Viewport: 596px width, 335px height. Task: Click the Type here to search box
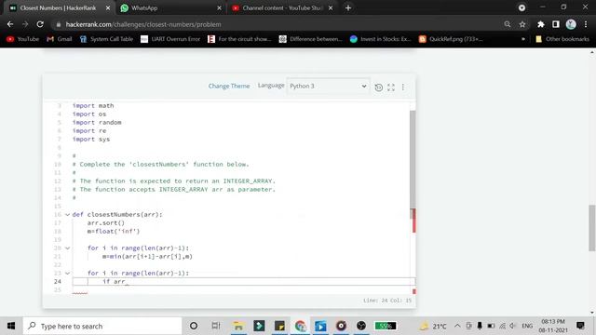pos(102,326)
